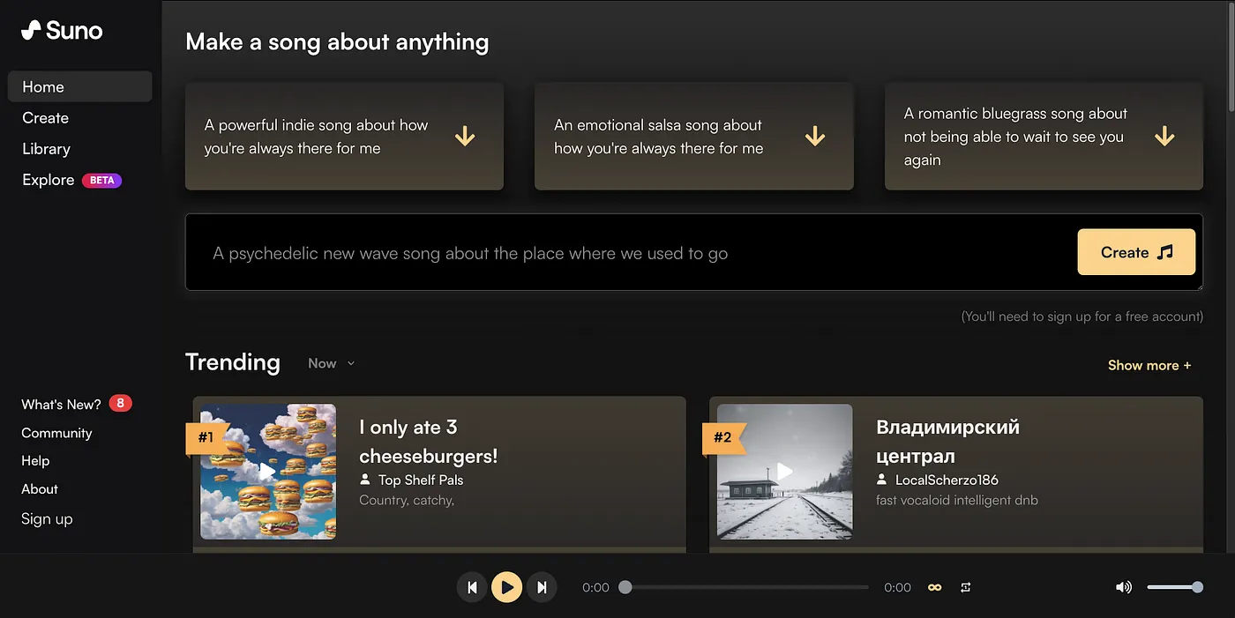Open the Sign up link
1235x618 pixels.
47,519
